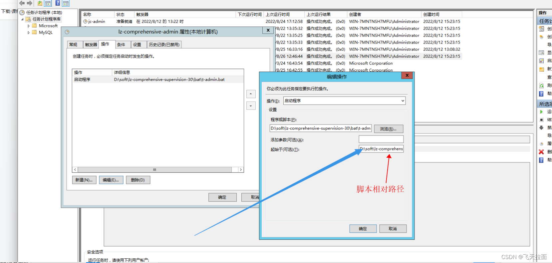Select the 启动程序 row in the action list
The width and height of the screenshot is (552, 263).
[158, 79]
